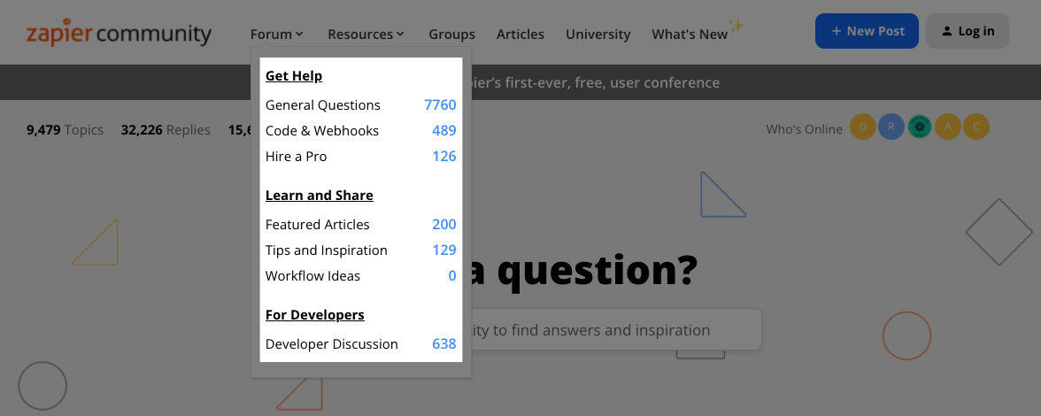Image resolution: width=1041 pixels, height=416 pixels.
Task: Go to the University page
Action: 598,34
